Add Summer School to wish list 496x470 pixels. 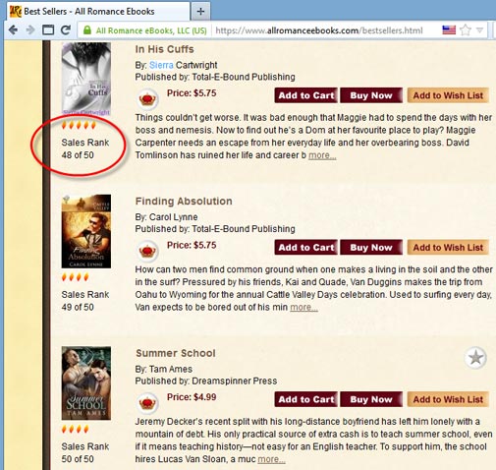click(x=448, y=399)
